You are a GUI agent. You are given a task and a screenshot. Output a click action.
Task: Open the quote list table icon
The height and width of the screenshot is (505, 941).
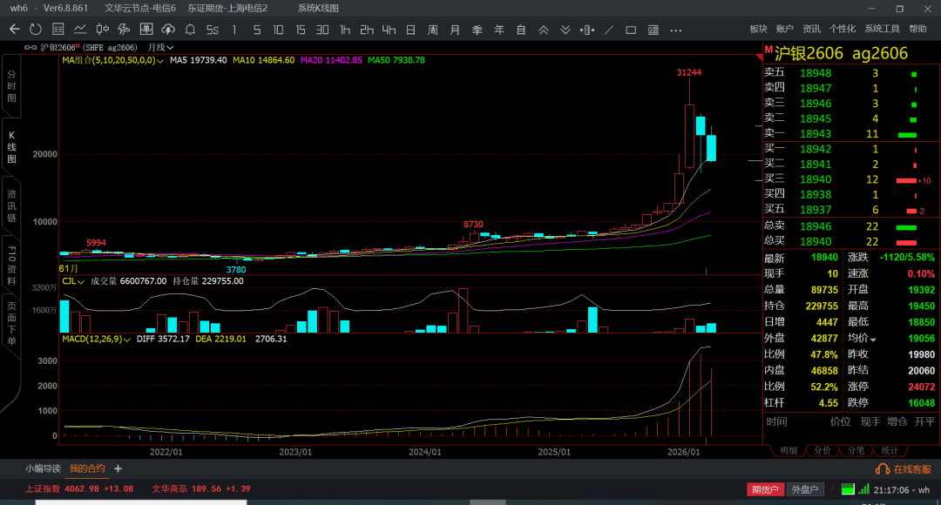point(58,30)
